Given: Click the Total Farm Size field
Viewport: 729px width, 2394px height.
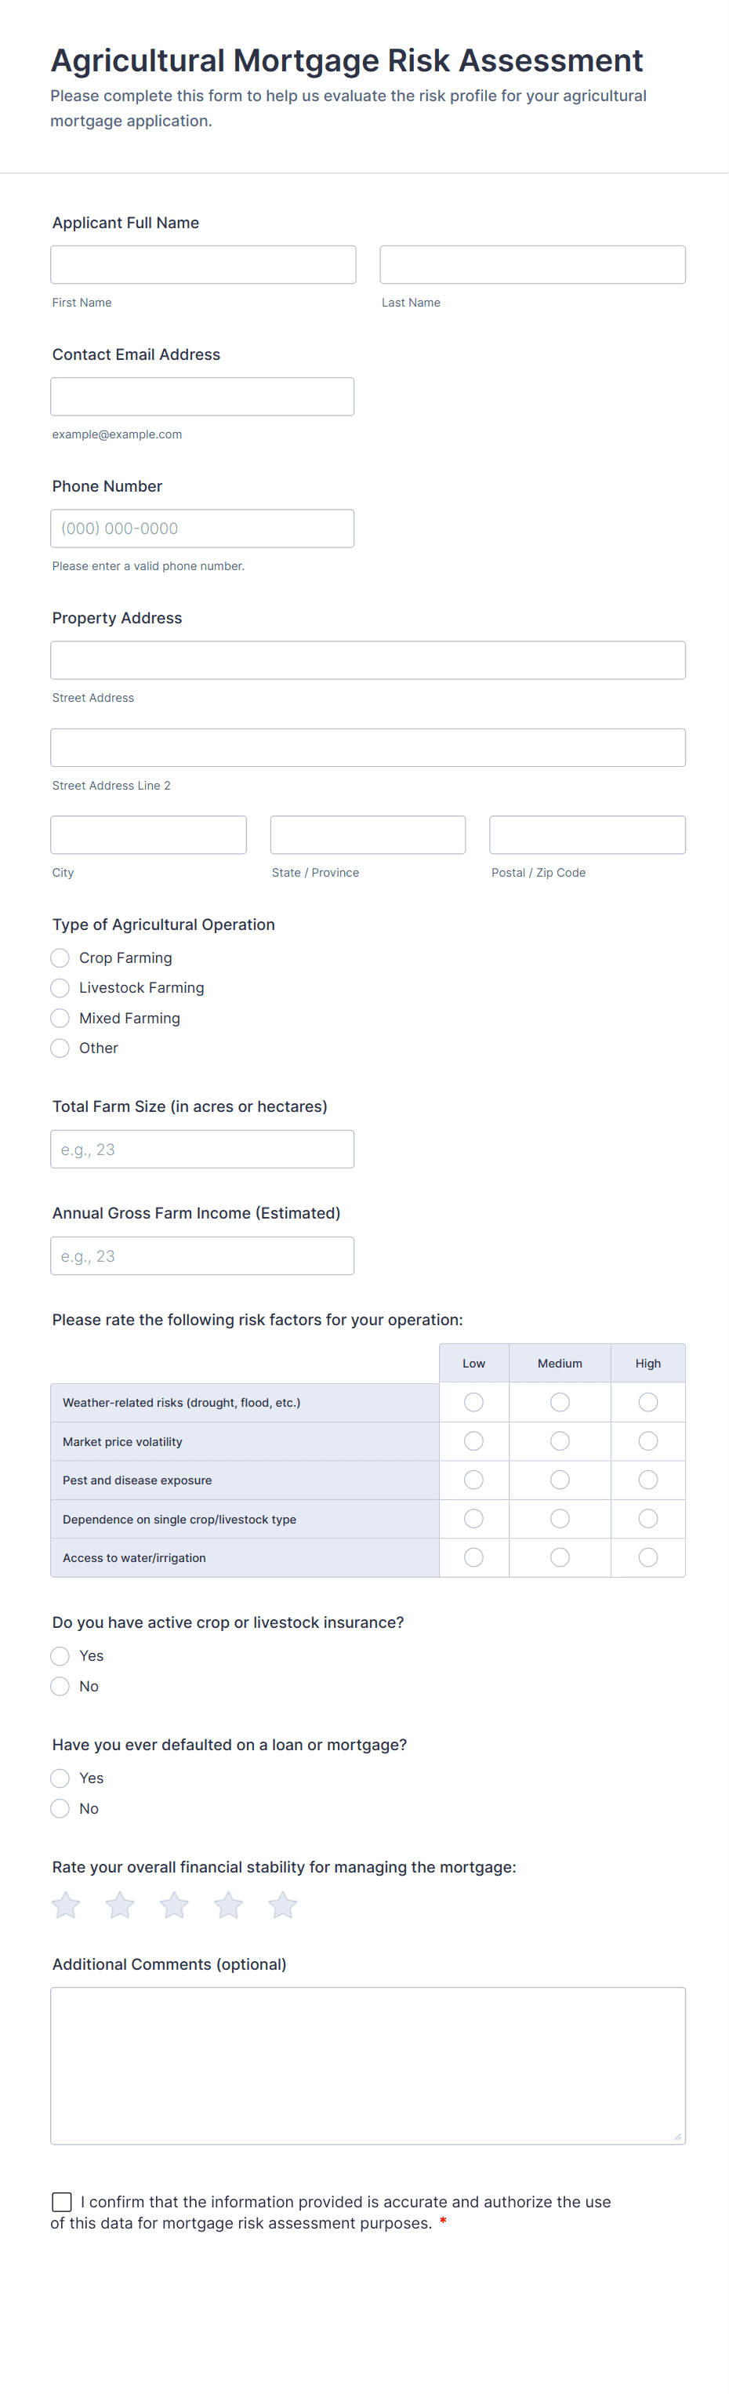Looking at the screenshot, I should pyautogui.click(x=202, y=1150).
